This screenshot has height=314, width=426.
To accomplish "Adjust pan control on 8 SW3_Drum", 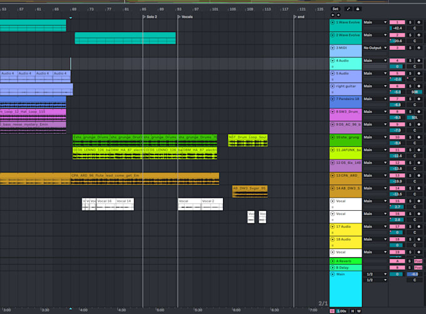I will 414,118.
